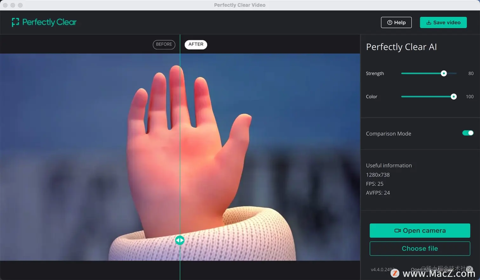
Task: Click the Color value 100
Action: click(470, 97)
